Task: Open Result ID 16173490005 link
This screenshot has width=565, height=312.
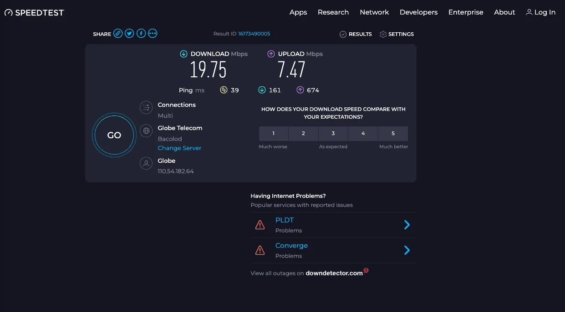Action: pos(254,34)
